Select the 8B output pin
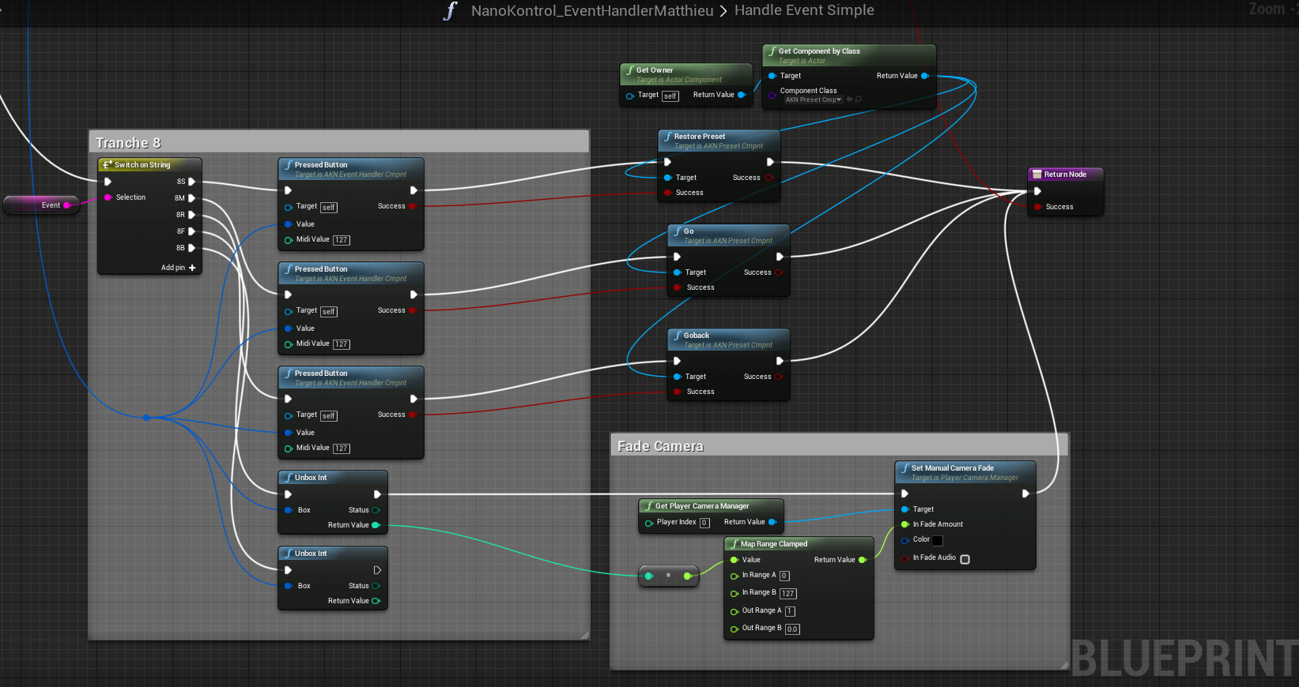 click(191, 248)
